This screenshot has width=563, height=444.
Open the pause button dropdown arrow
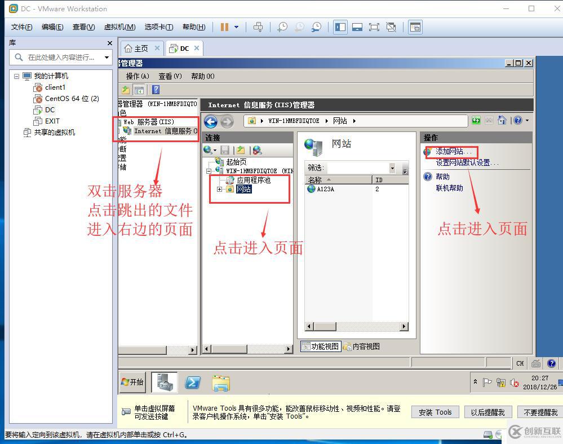[x=236, y=27]
